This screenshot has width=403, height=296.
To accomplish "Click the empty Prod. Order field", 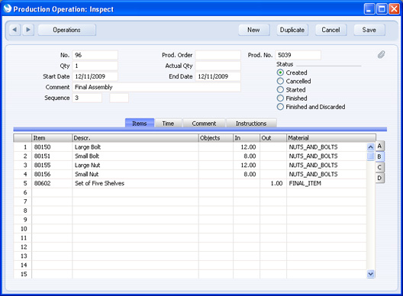I will click(x=218, y=55).
